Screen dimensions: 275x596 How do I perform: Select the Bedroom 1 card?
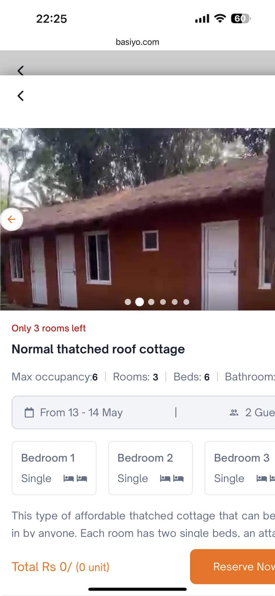[x=54, y=468]
